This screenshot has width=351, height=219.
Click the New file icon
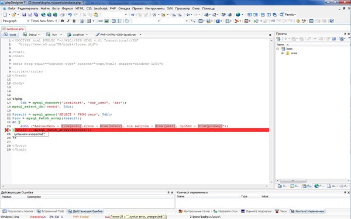5,15
